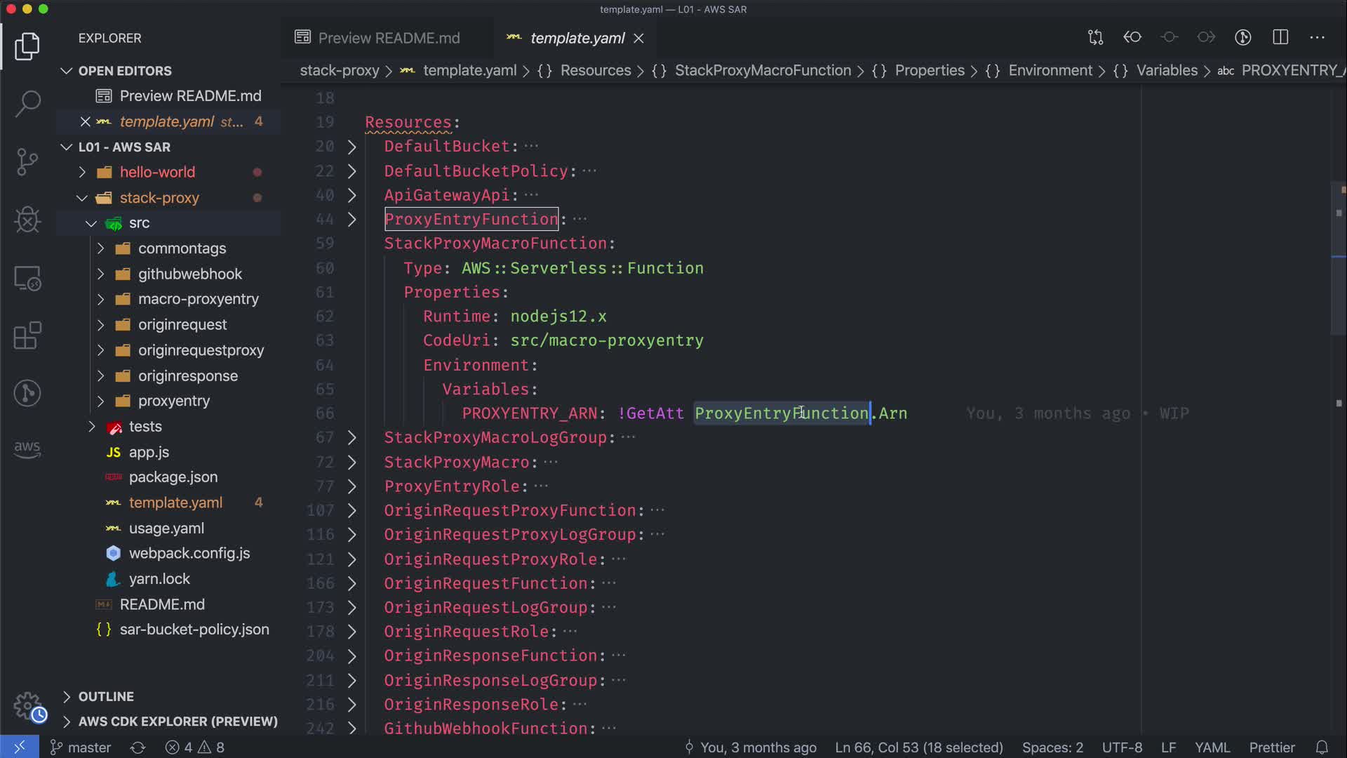Open the Remote Explorer view
Screen dimensions: 1347x758
click(x=27, y=278)
